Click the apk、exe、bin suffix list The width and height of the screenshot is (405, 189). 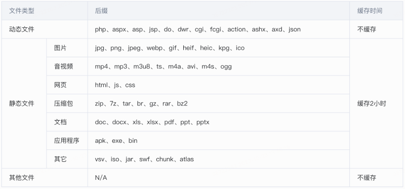tap(116, 141)
